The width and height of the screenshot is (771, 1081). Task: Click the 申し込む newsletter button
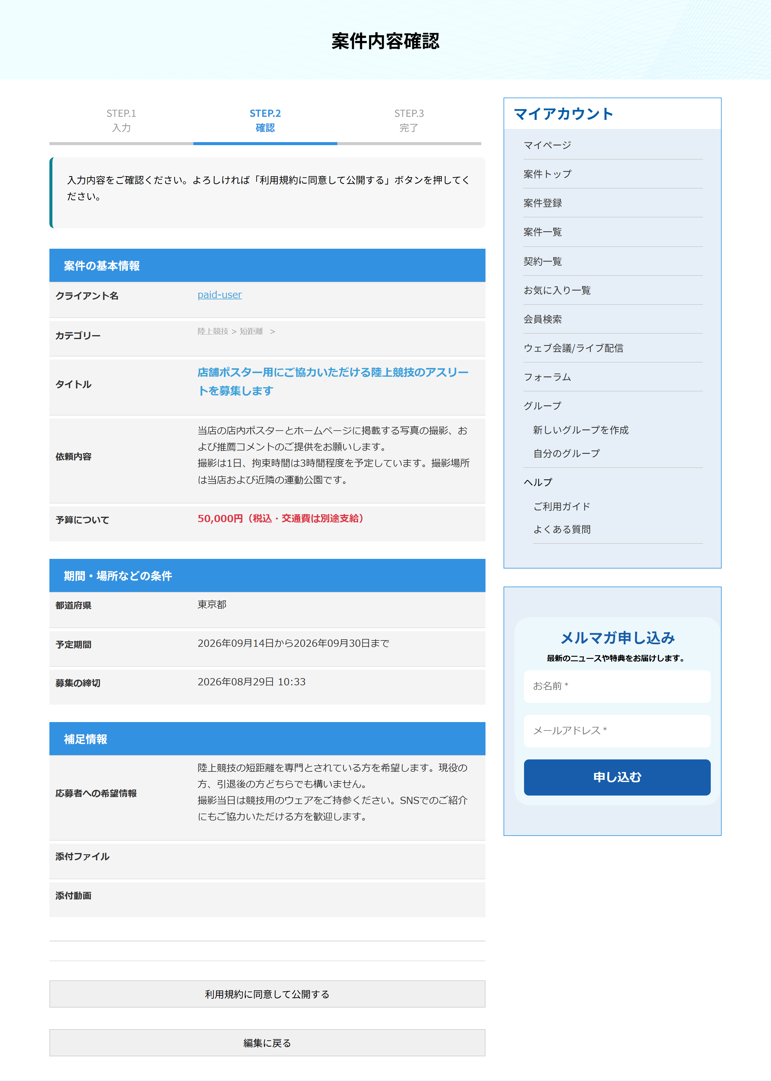click(x=617, y=777)
